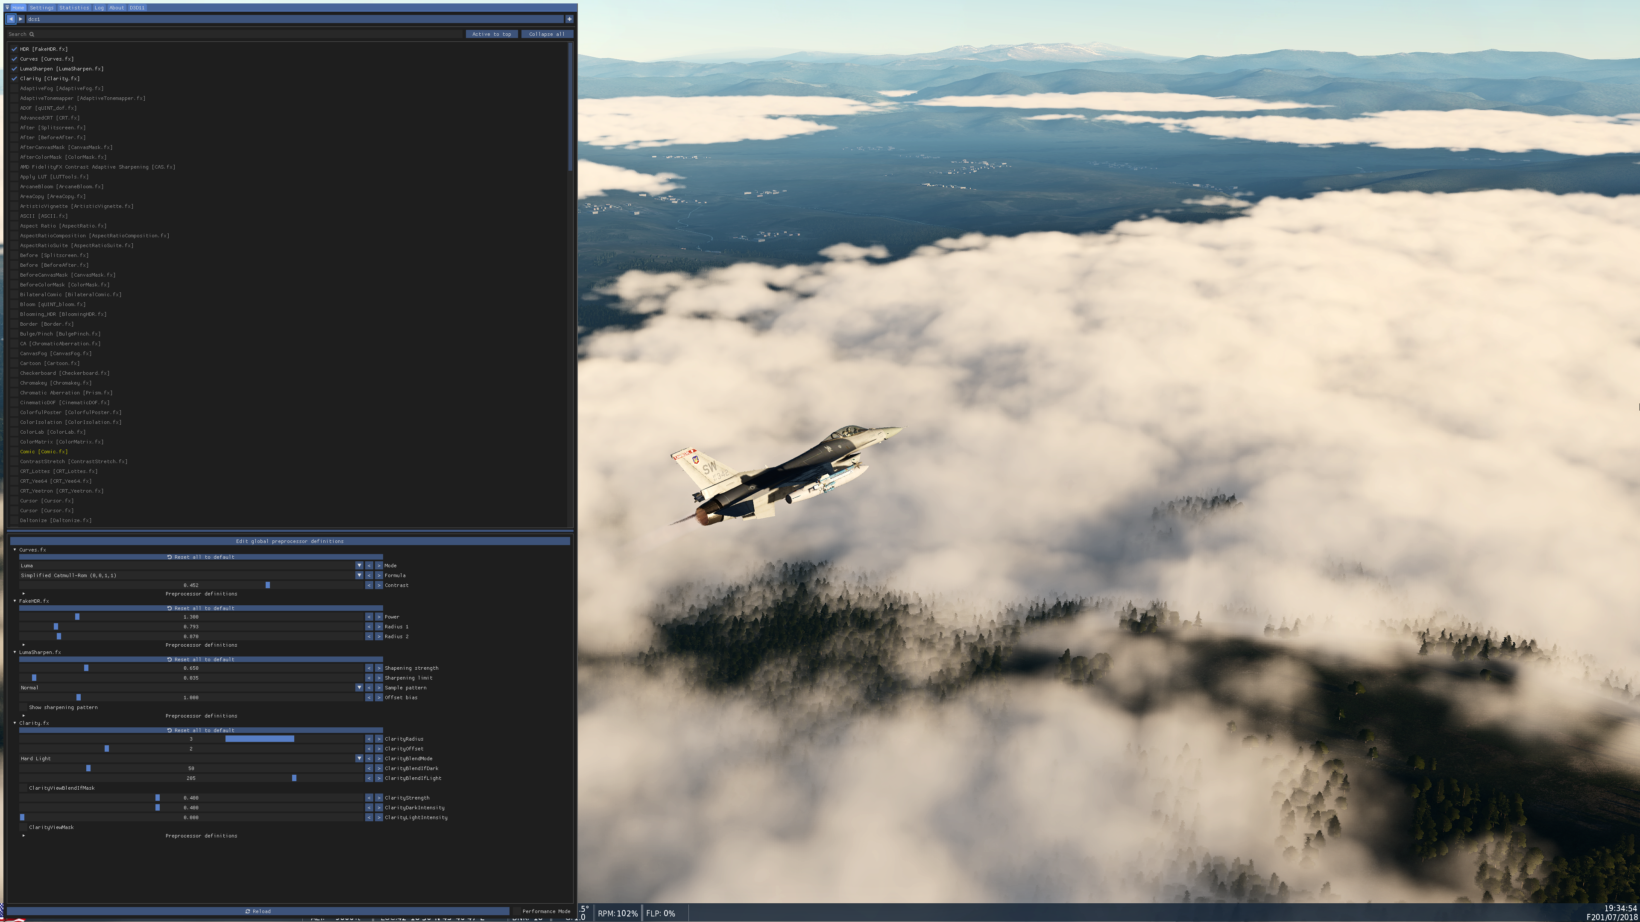Screen dimensions: 1640x922
Task: Click right arrow next to Sample pattern
Action: pos(379,688)
